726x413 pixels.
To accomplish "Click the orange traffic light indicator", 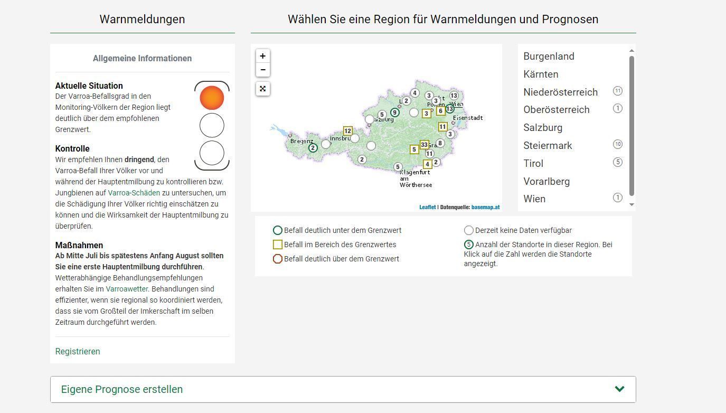I will pyautogui.click(x=212, y=98).
